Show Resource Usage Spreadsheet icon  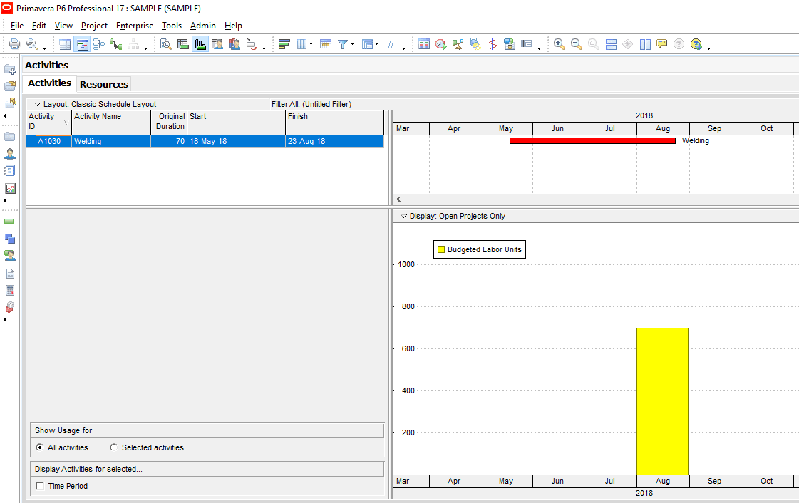coord(217,44)
